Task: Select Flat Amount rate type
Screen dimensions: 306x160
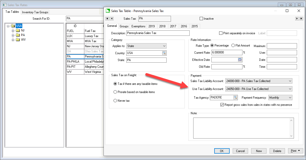Action: (233, 45)
